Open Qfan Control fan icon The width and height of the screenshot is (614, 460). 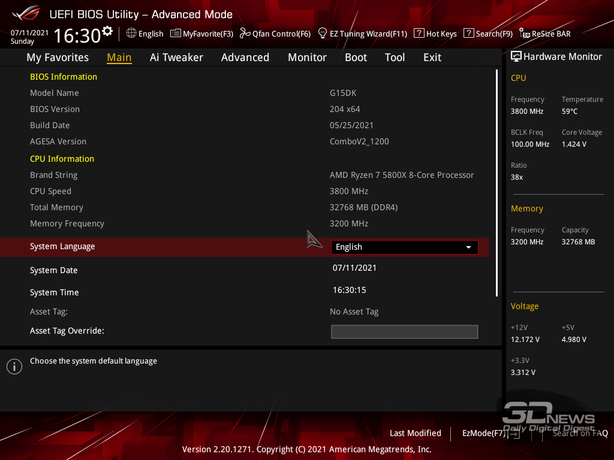pyautogui.click(x=245, y=34)
